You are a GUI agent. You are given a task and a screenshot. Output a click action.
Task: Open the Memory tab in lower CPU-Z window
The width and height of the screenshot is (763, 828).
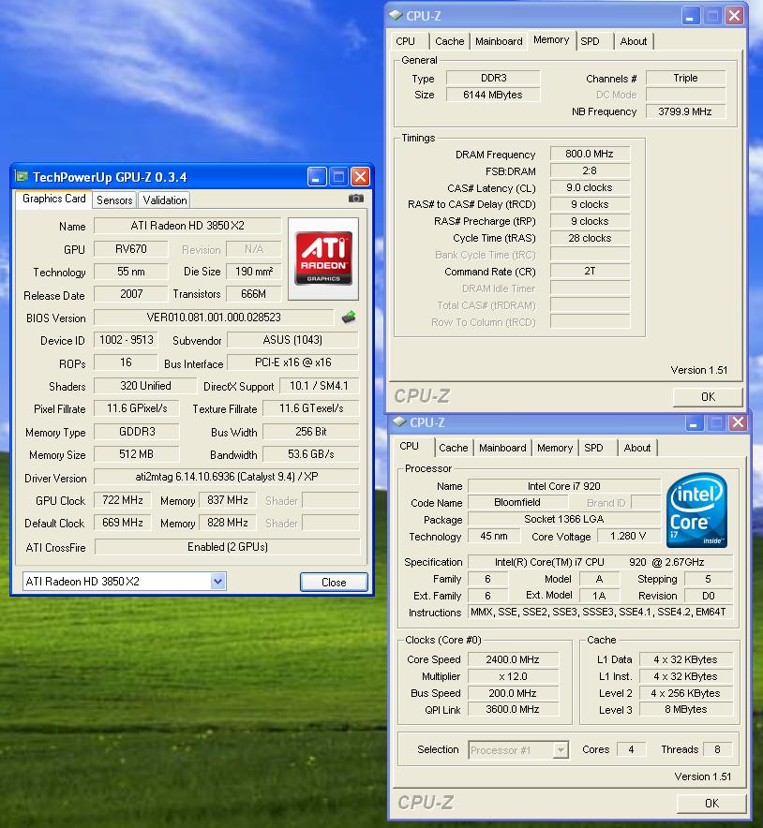click(x=555, y=448)
